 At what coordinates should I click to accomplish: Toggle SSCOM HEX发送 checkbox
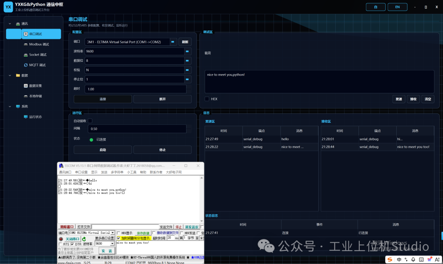click(182, 233)
